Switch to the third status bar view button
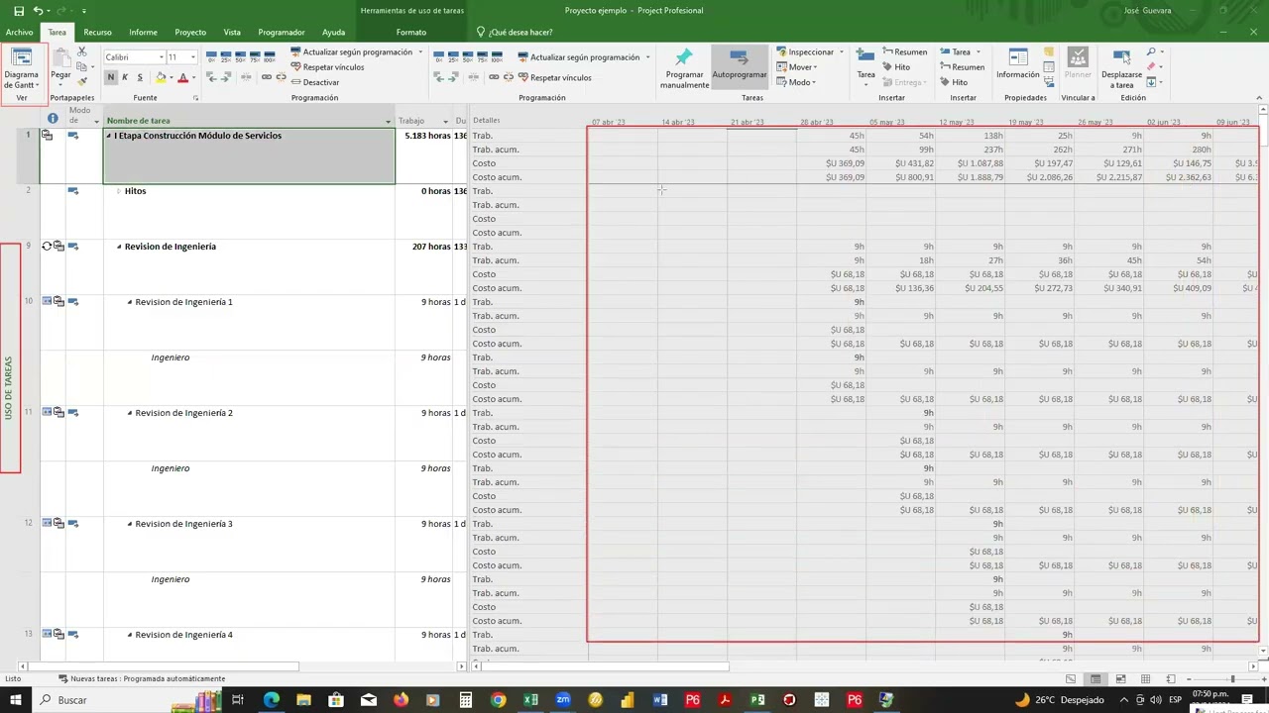This screenshot has width=1269, height=713. click(1120, 679)
